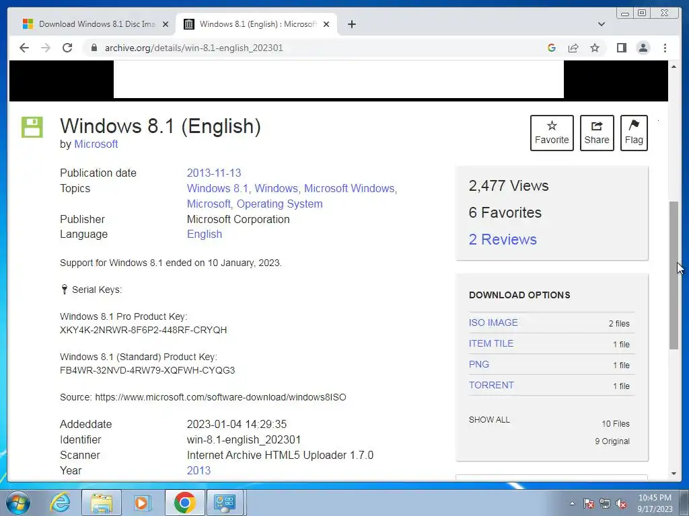Open the Windows topic link

[276, 188]
